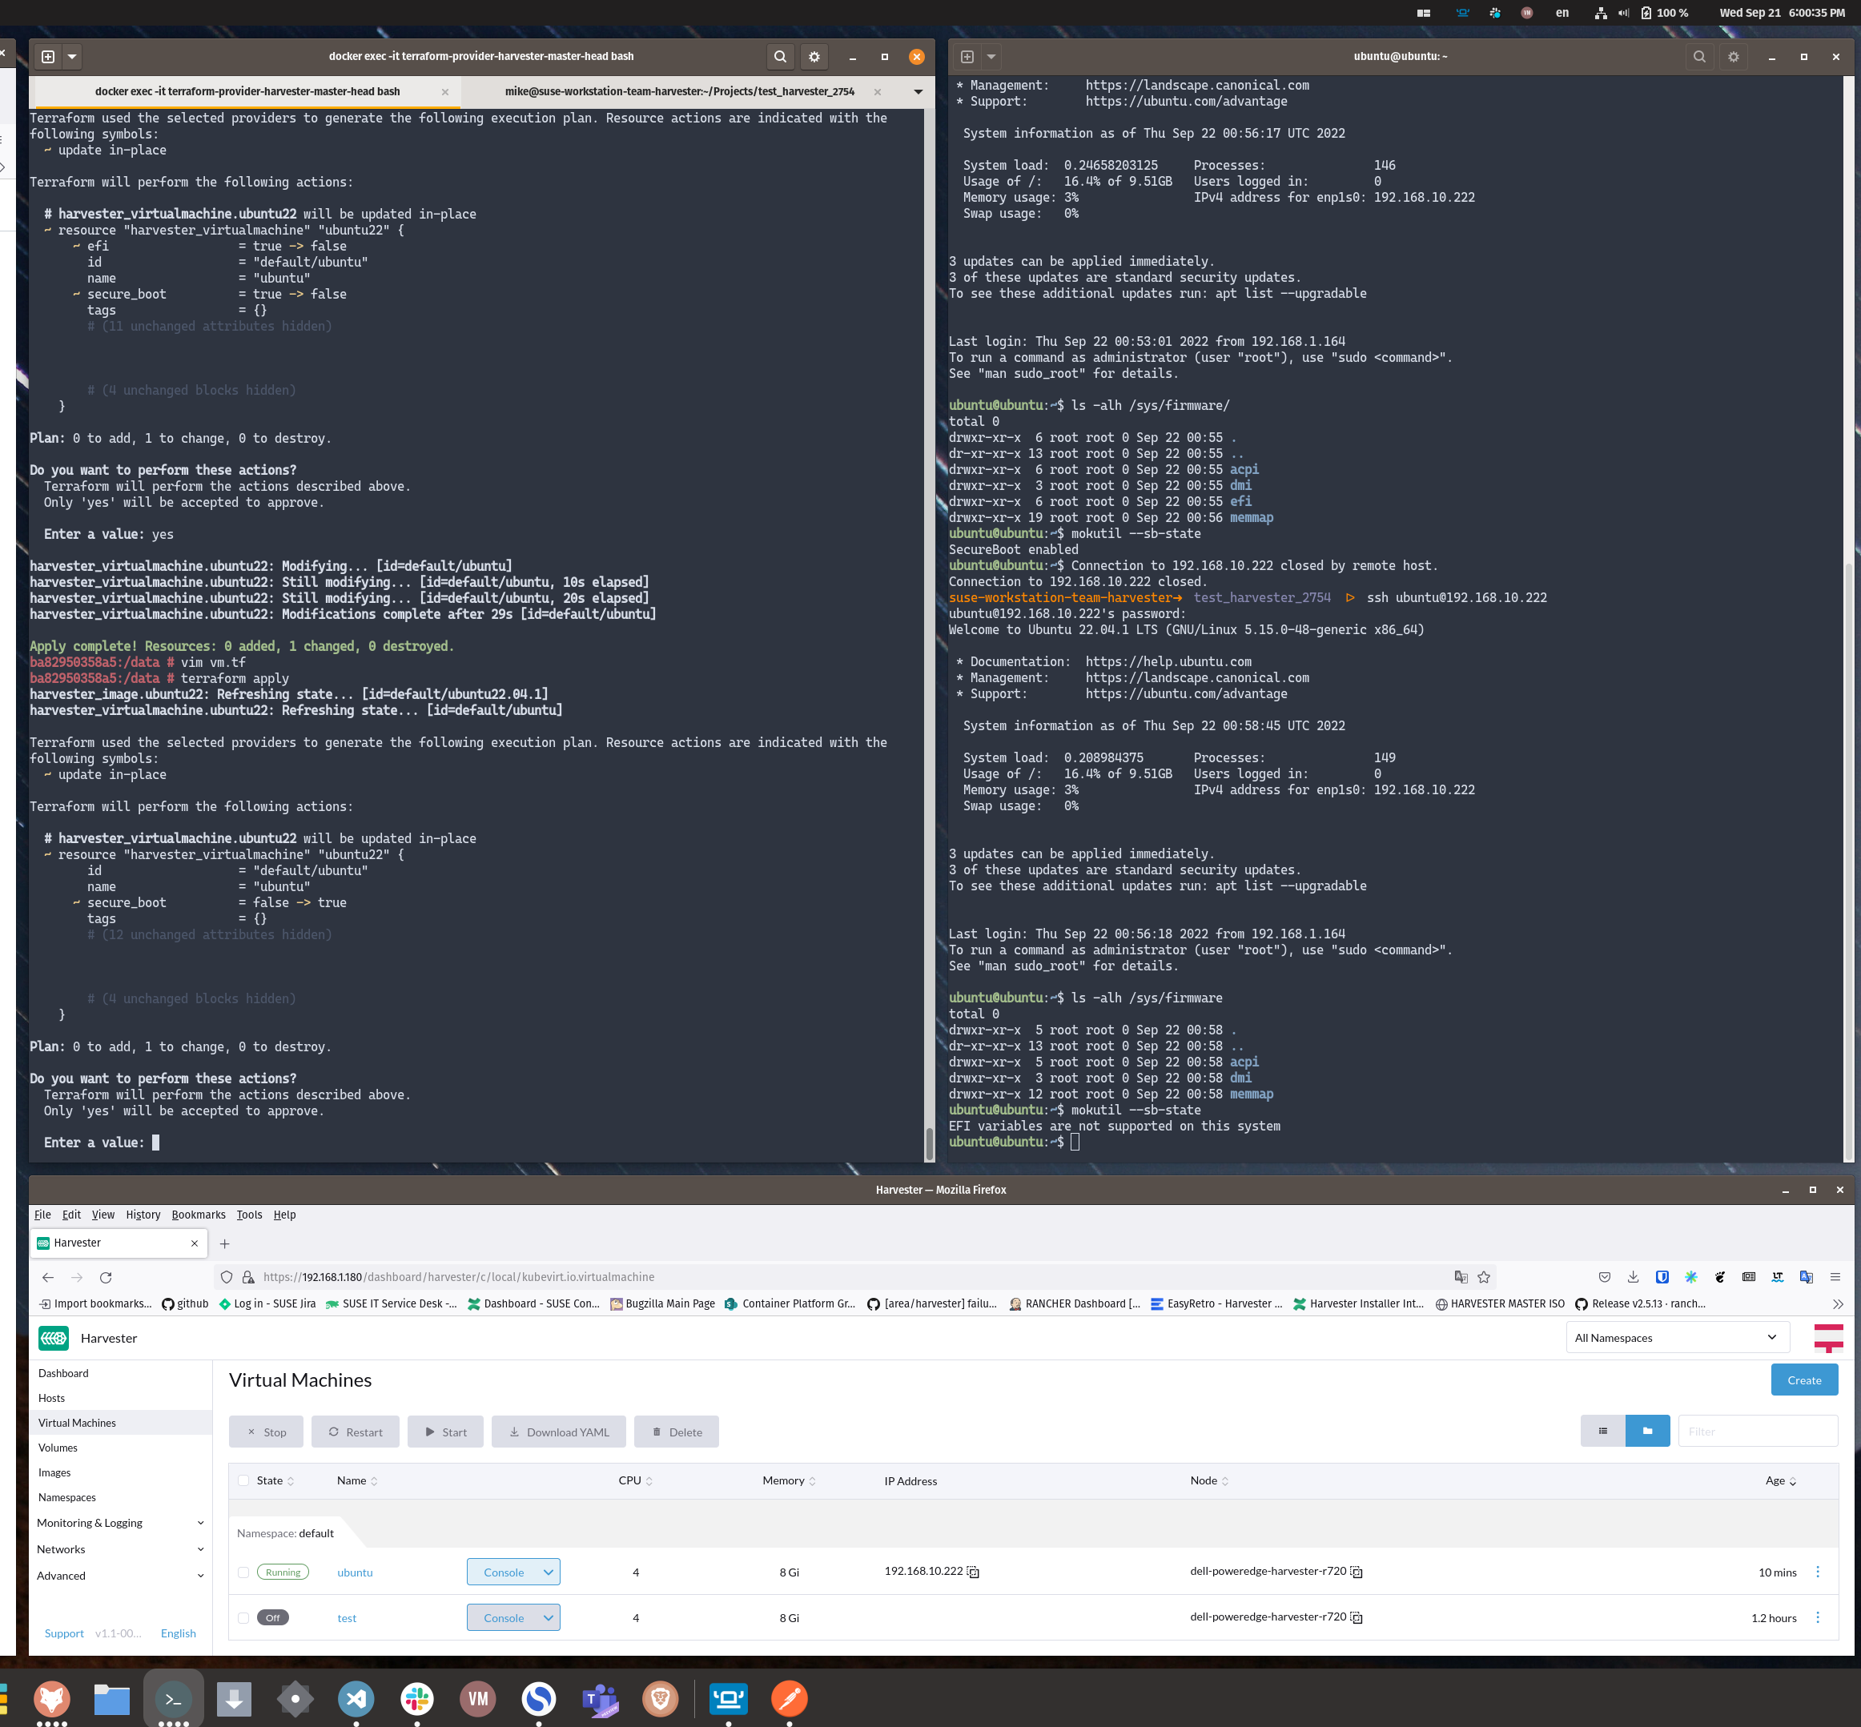
Task: Click the bookmark star in the Firefox address bar
Action: pyautogui.click(x=1485, y=1276)
